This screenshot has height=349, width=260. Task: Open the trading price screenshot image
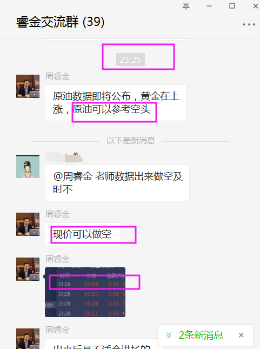click(x=85, y=292)
